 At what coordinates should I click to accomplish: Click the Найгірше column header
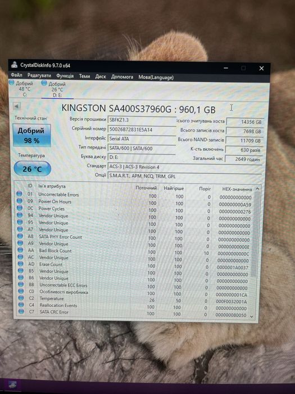pyautogui.click(x=174, y=188)
